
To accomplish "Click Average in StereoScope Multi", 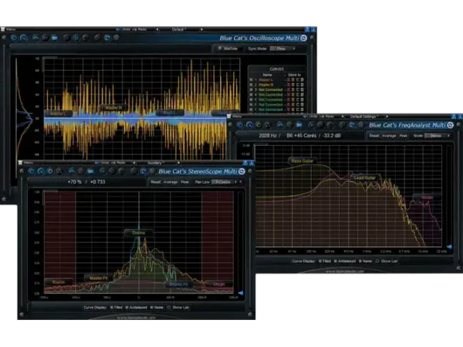I will coord(171,182).
